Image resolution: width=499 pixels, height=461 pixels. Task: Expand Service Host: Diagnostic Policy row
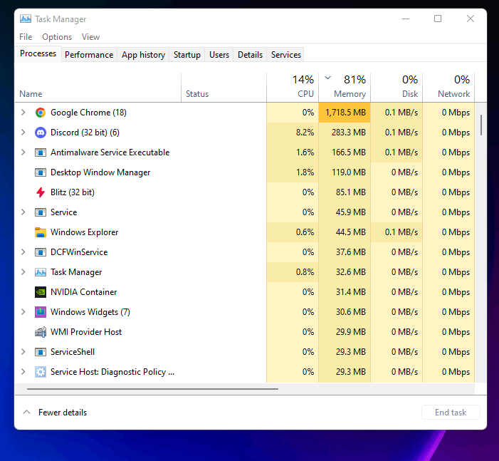tap(23, 372)
